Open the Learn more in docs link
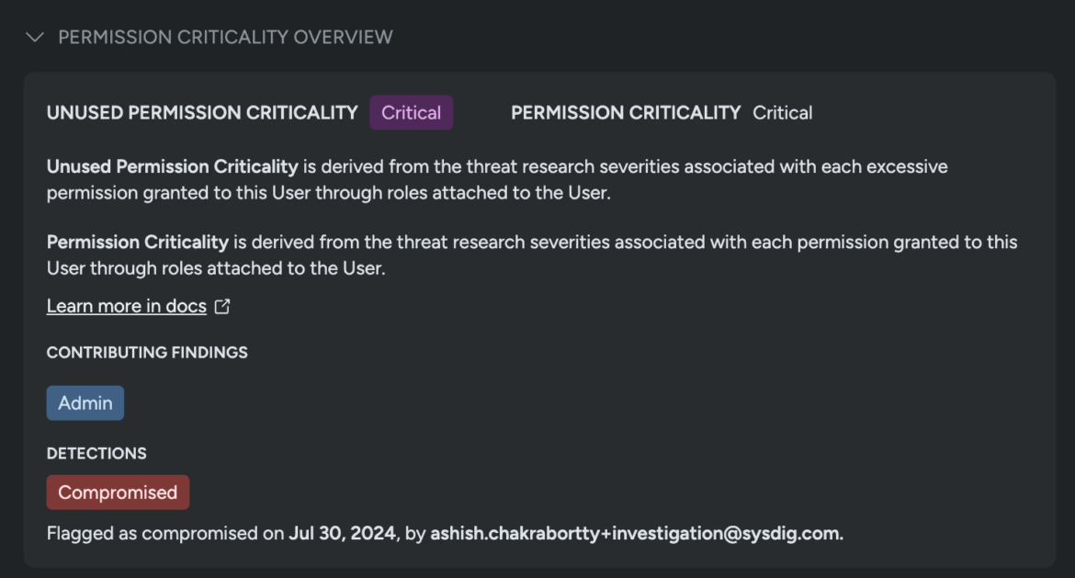Screen dimensions: 1075x578 126,307
